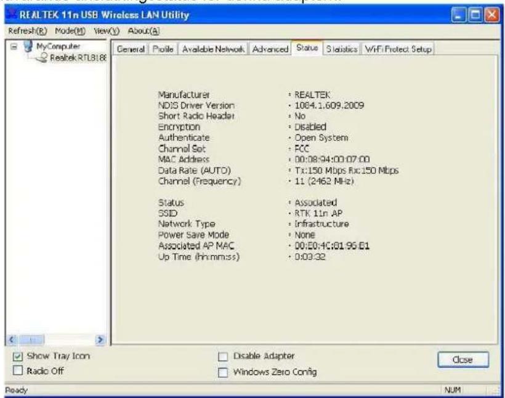The height and width of the screenshot is (398, 505).
Task: Collapse the MyComputer tree node
Action: pos(14,47)
